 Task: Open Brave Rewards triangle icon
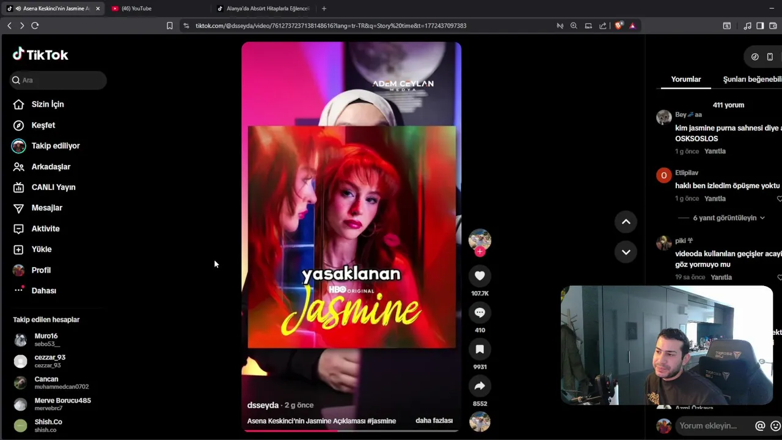tap(632, 26)
